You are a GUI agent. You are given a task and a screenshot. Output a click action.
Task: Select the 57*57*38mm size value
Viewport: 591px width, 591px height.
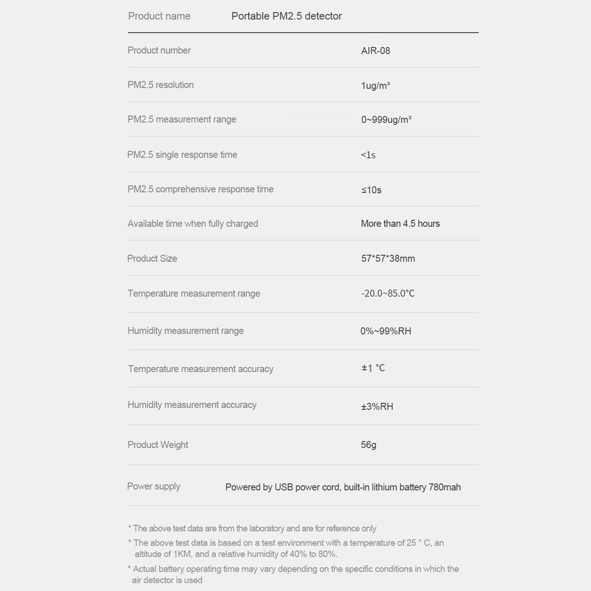click(388, 258)
